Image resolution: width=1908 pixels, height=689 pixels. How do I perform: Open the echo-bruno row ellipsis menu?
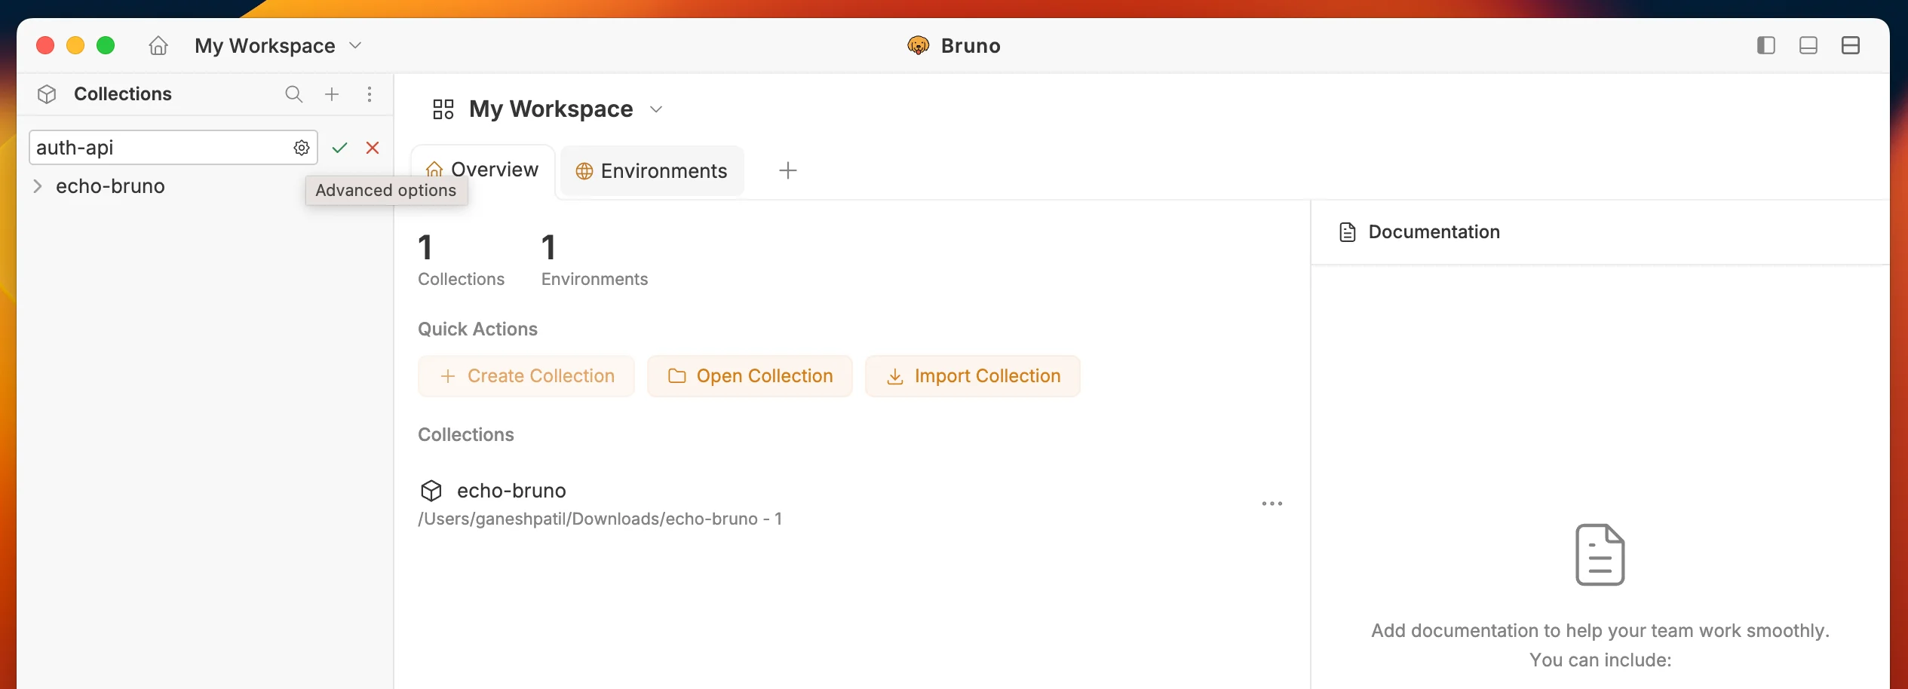point(1272,504)
